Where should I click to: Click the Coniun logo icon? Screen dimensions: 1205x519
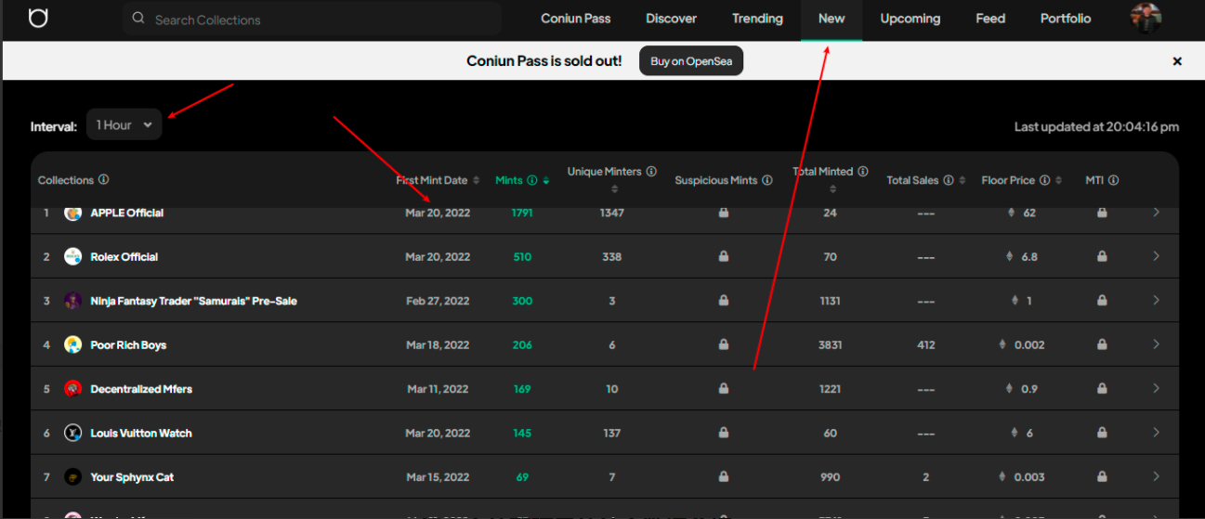tap(38, 19)
